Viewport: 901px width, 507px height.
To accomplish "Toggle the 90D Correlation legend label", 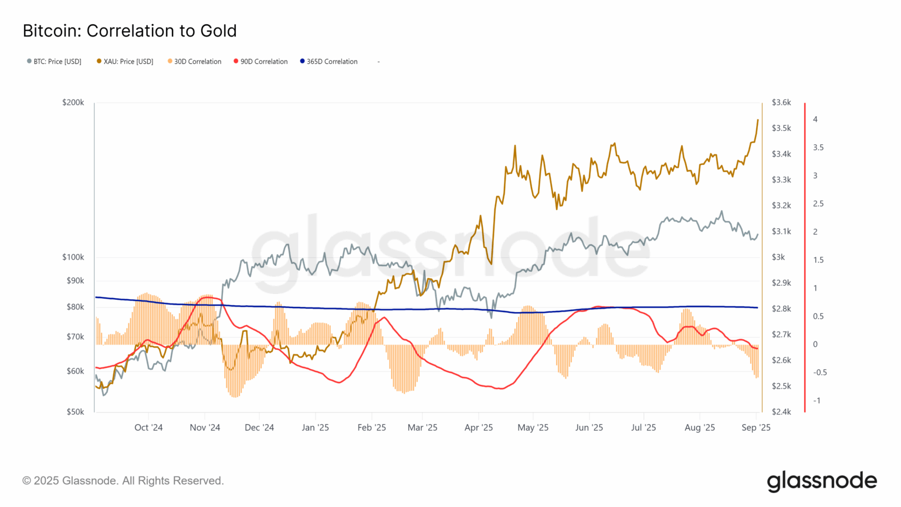I will click(264, 62).
